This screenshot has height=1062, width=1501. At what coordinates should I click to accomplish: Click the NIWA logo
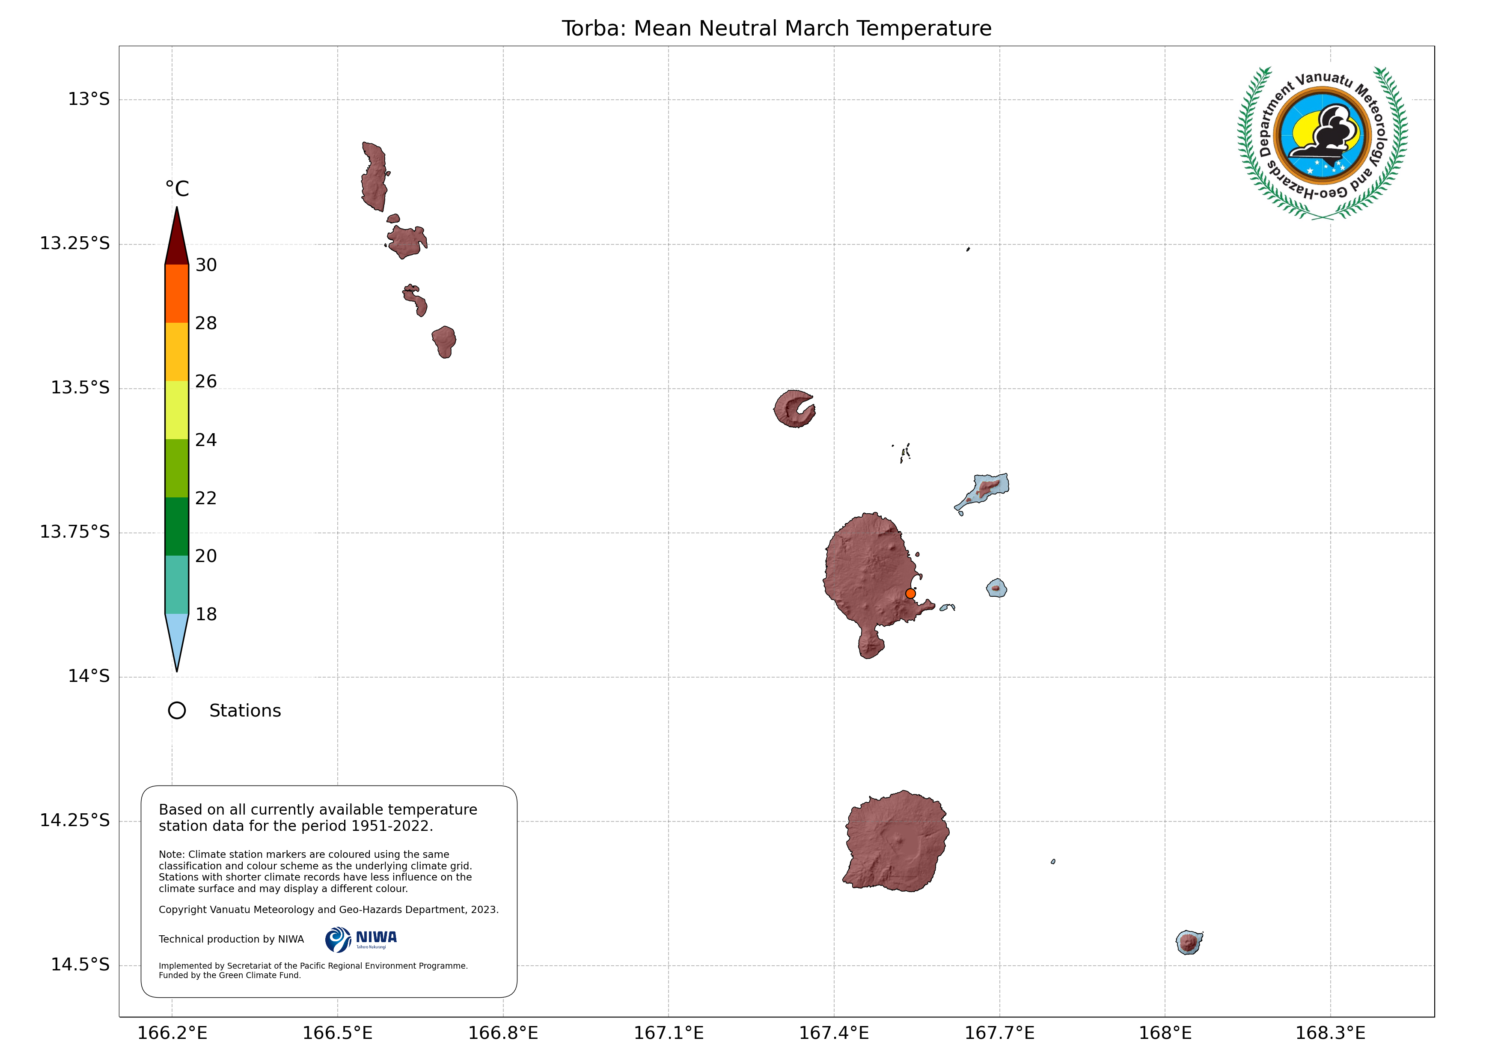tap(361, 940)
